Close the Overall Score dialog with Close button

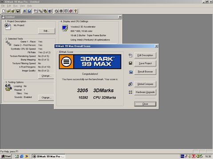pos(145,104)
